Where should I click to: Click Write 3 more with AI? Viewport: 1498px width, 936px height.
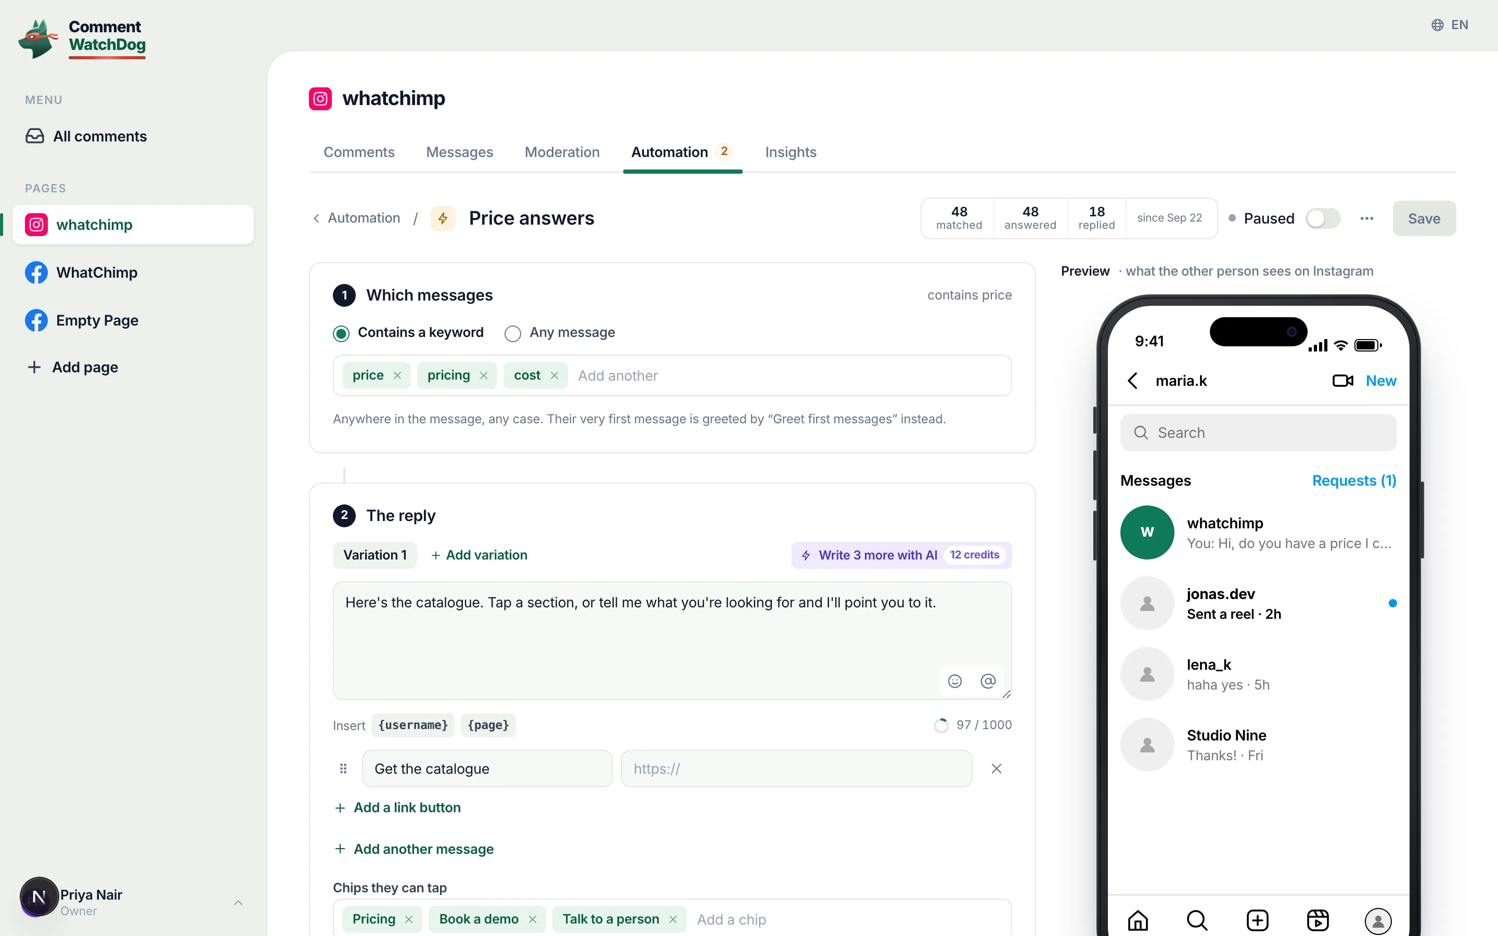(901, 555)
